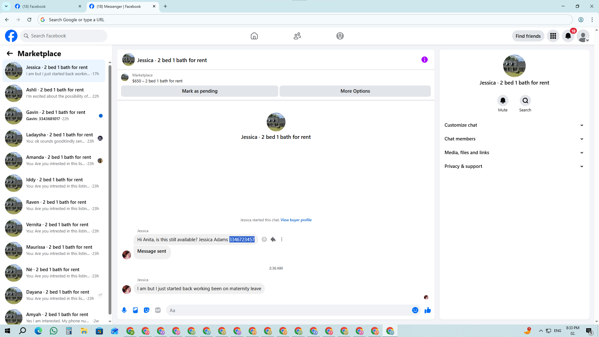
Task: Expand Chat members section
Action: 514,139
